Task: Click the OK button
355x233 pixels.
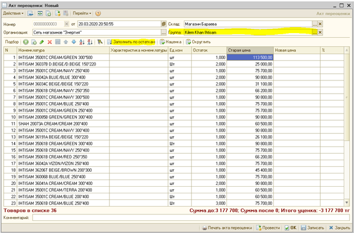Action: (x=291, y=228)
